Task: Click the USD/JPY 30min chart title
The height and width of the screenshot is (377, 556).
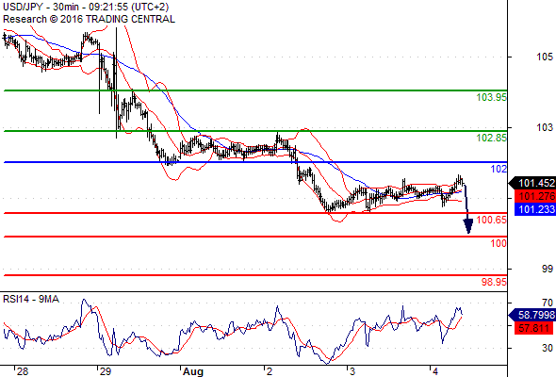Action: click(86, 7)
